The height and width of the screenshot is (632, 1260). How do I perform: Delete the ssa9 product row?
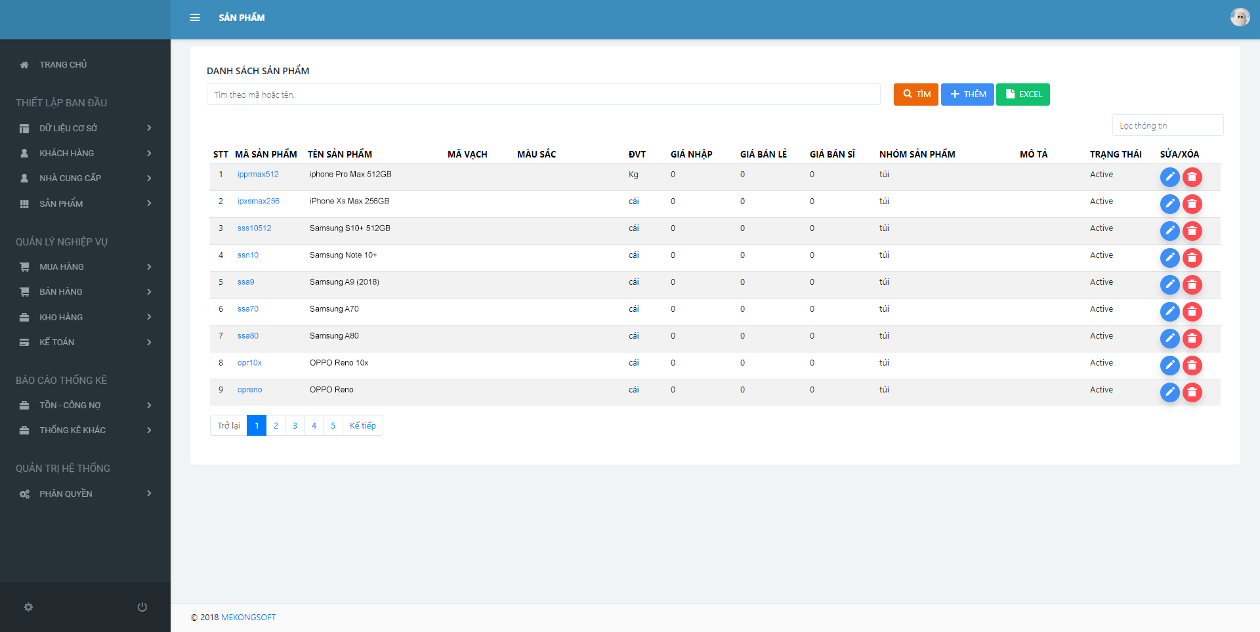1192,285
